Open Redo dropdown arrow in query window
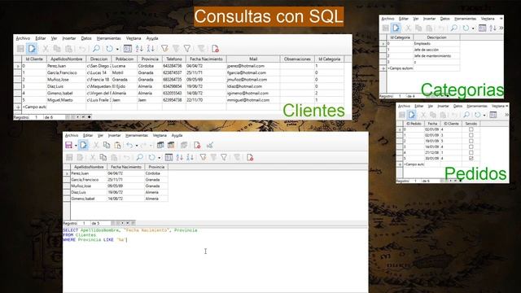Screen dimensions: 521x293 click(151, 146)
